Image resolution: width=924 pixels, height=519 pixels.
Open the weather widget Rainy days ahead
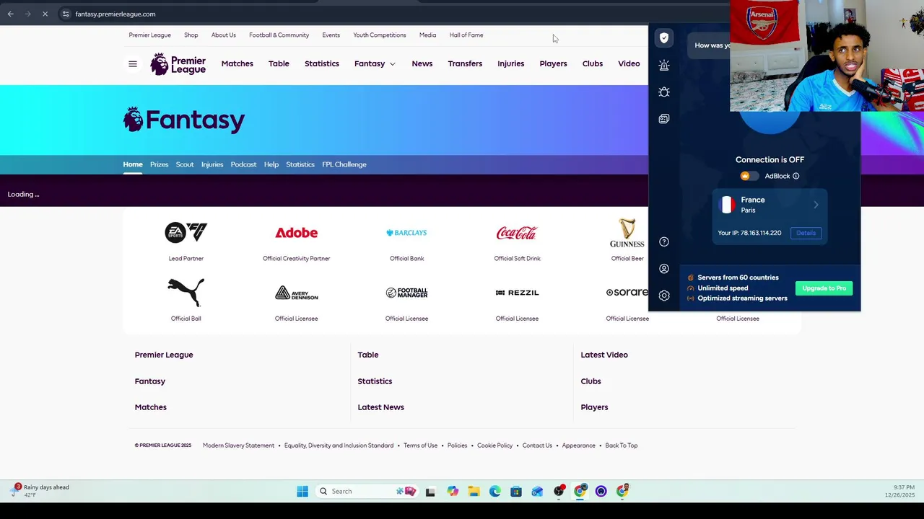coord(40,491)
